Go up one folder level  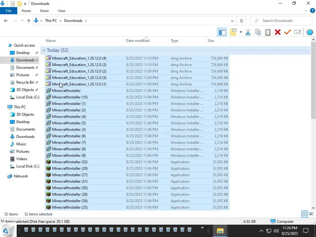[29, 21]
